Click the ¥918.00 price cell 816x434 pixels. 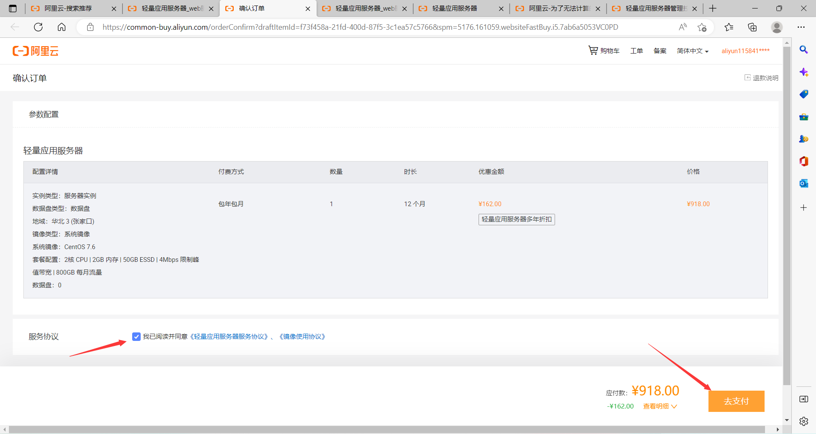[x=698, y=204]
